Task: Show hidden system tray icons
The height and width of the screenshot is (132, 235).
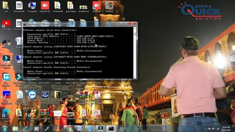Action: (205, 129)
